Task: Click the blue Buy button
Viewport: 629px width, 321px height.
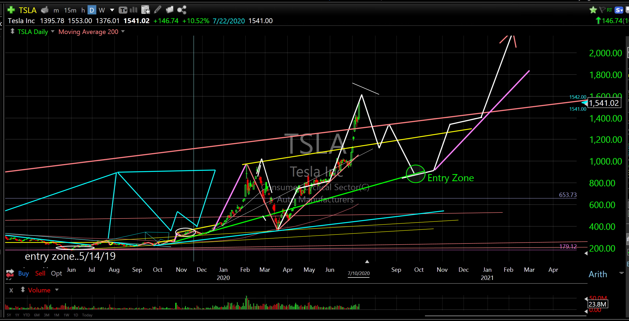Action: (x=23, y=273)
